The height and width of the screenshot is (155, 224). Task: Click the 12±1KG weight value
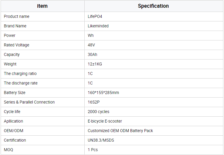click(x=95, y=64)
